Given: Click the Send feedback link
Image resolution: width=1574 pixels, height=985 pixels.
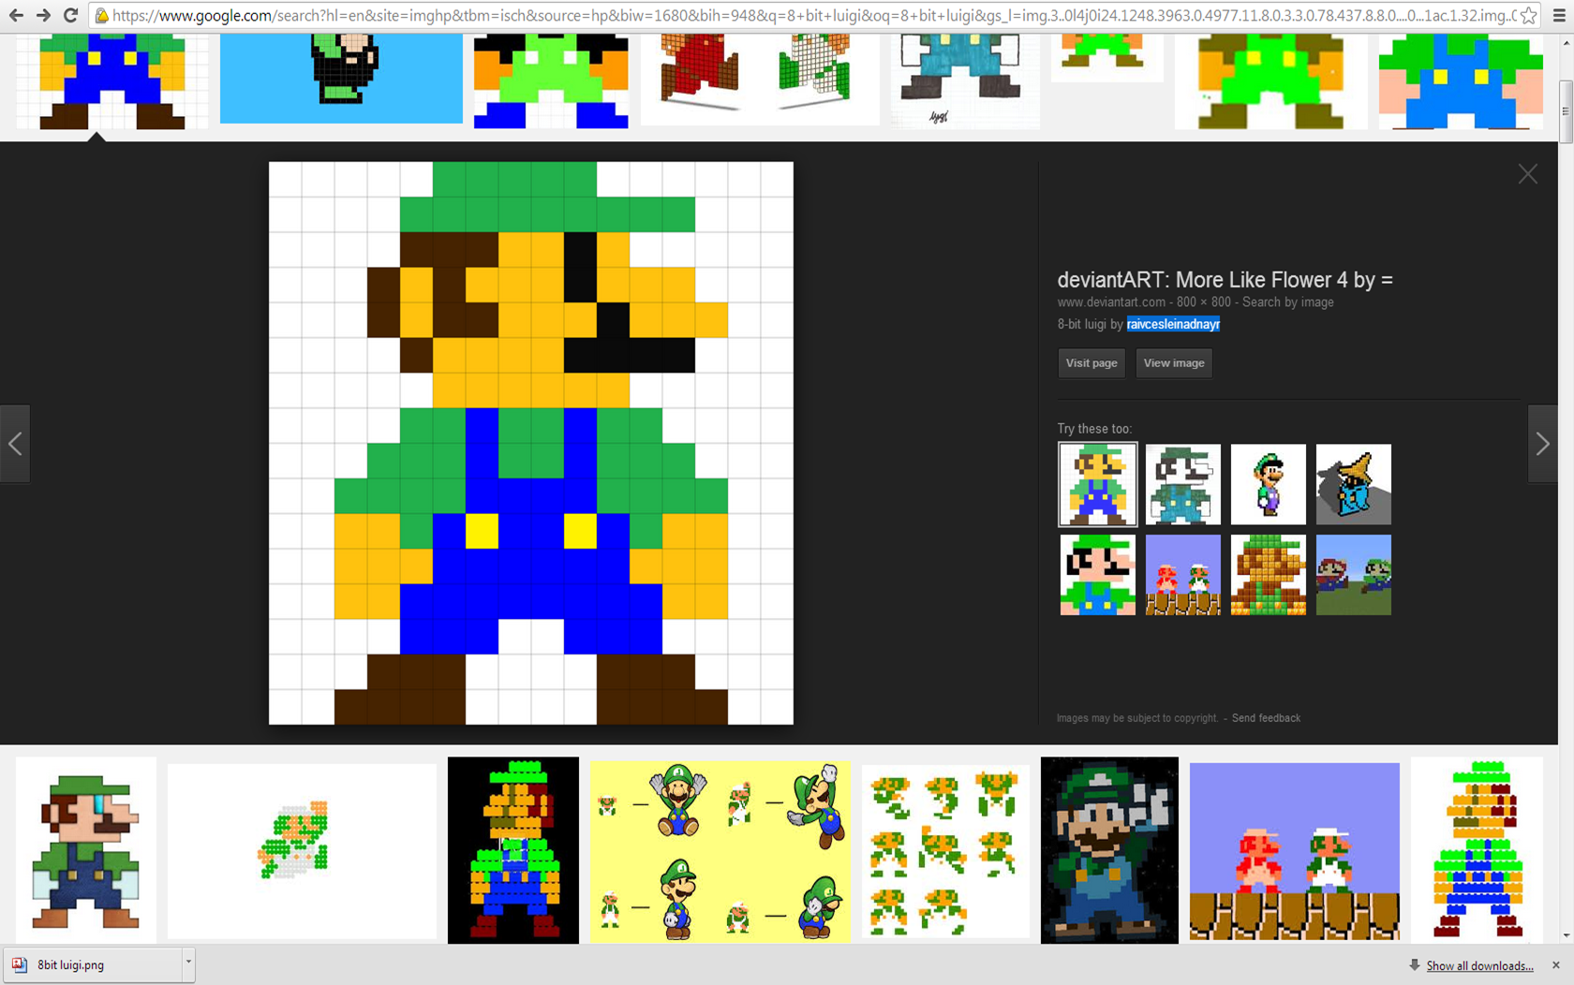Looking at the screenshot, I should 1266,718.
